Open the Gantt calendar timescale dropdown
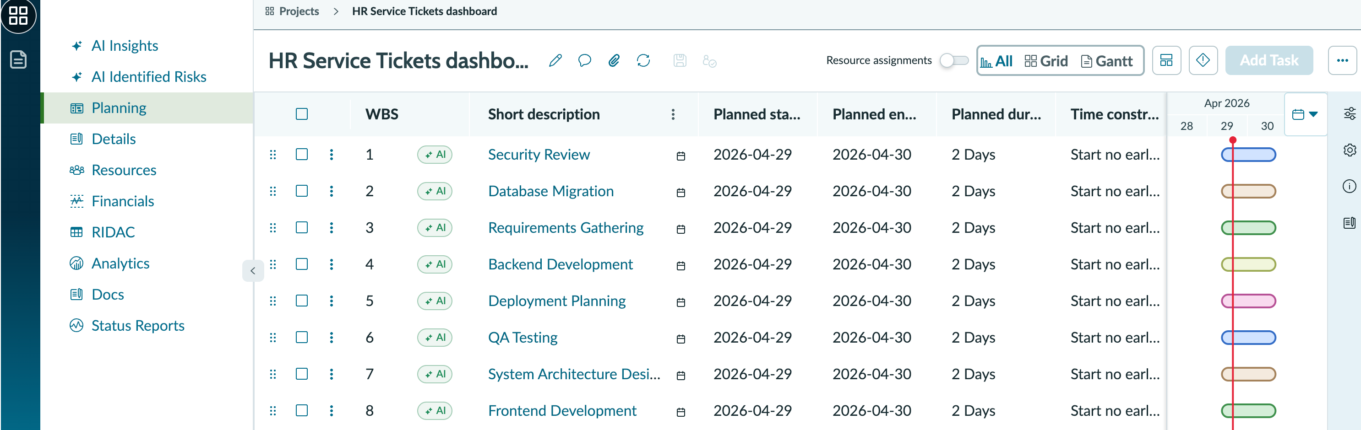 pos(1305,114)
